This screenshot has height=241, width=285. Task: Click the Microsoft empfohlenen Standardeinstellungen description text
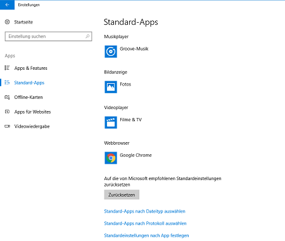pos(163,181)
